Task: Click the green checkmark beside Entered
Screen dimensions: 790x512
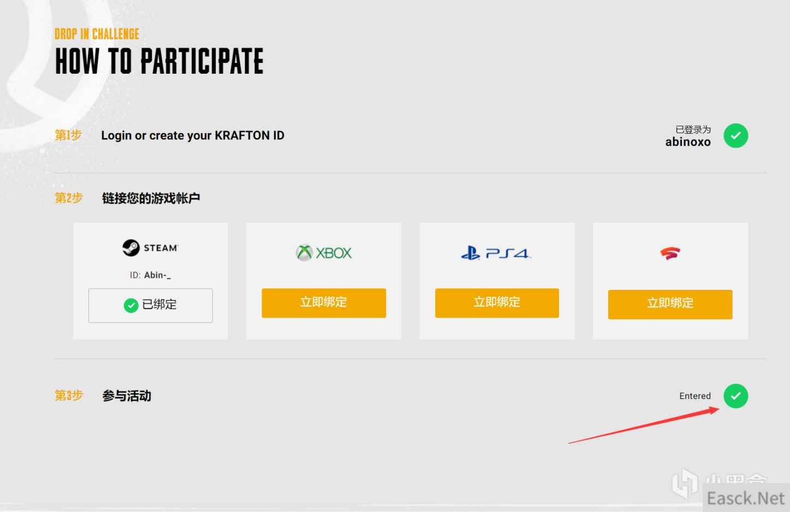Action: pos(735,396)
